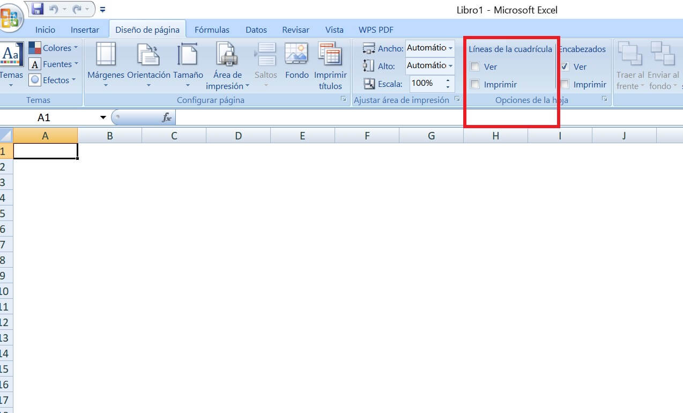Open the Opciones de la hoja dialog launcher
This screenshot has height=413, width=683.
605,99
